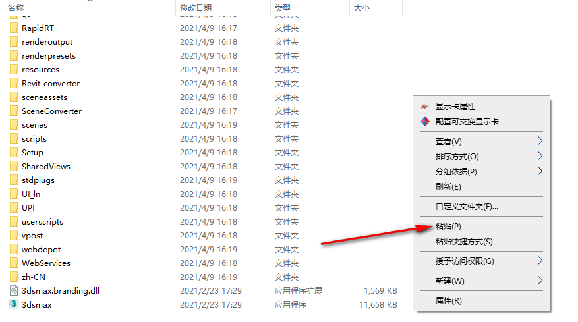The width and height of the screenshot is (578, 322).
Task: Select the sceneassets folder icon
Action: pyautogui.click(x=14, y=97)
